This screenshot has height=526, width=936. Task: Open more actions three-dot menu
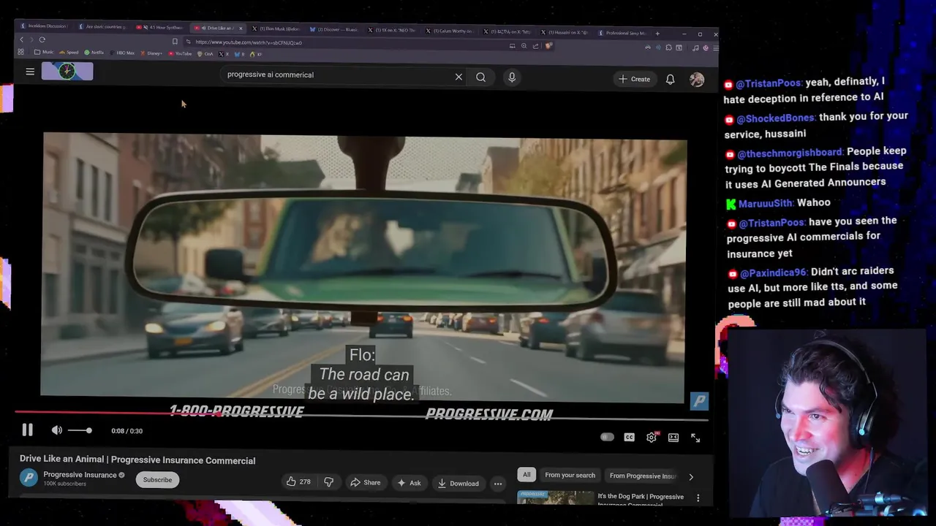click(x=498, y=483)
